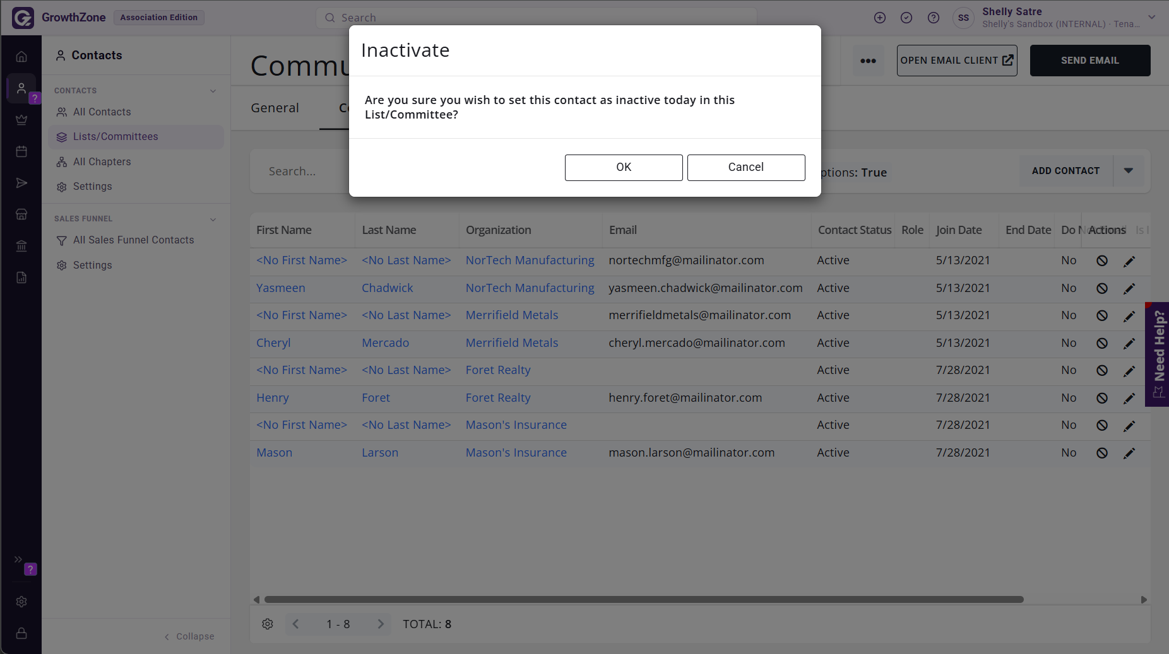Image resolution: width=1169 pixels, height=654 pixels.
Task: Go to the previous page arrow
Action: (295, 624)
